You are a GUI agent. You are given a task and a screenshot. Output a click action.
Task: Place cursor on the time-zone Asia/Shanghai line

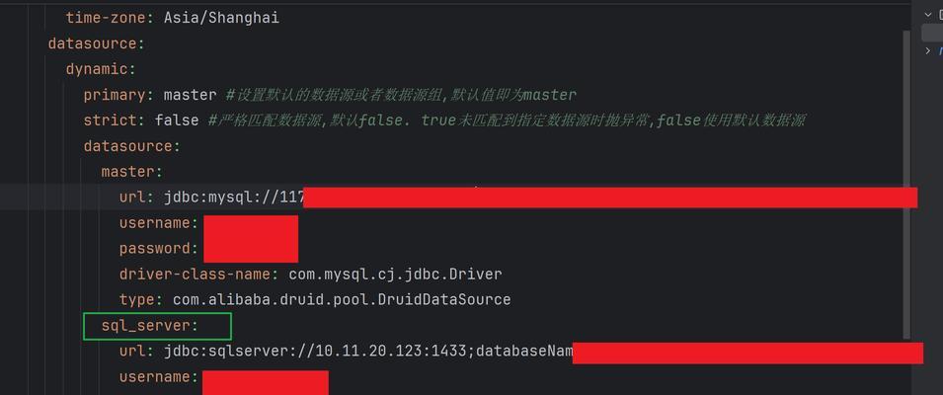pos(172,18)
